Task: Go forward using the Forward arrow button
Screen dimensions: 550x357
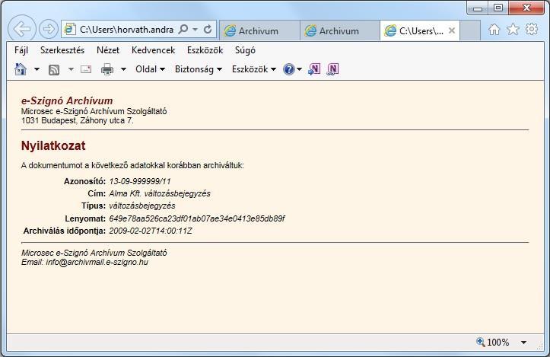Action: [x=49, y=29]
